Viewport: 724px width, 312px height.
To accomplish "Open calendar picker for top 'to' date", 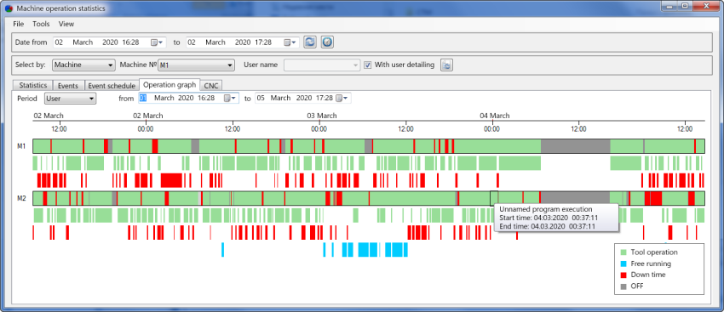I will (x=290, y=43).
